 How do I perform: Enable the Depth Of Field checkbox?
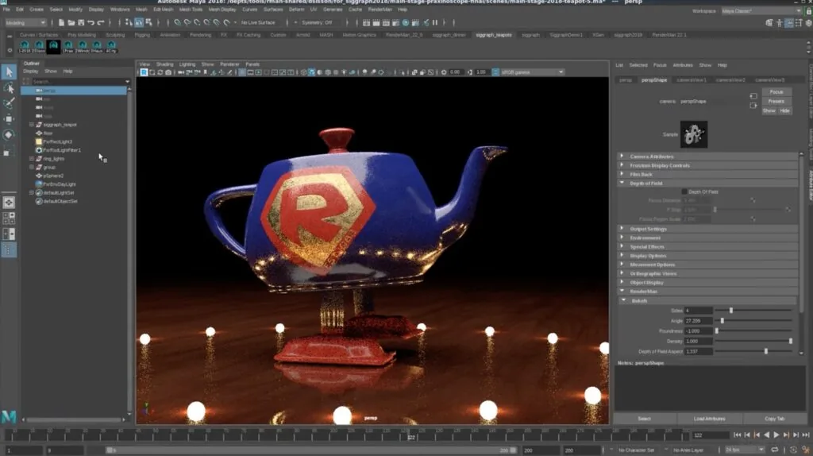pyautogui.click(x=684, y=192)
